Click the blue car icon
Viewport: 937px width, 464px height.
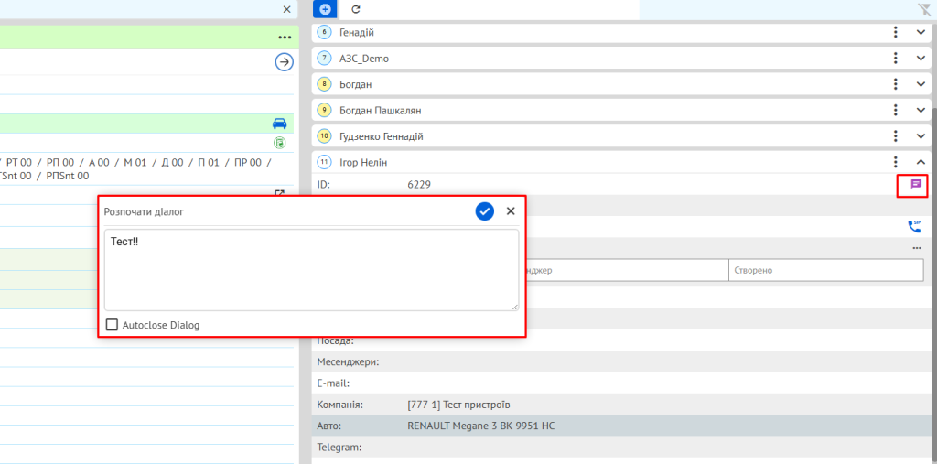coord(279,124)
